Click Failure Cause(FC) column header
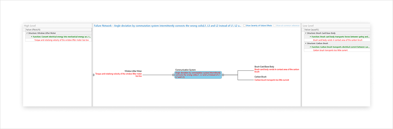 click(x=337, y=30)
